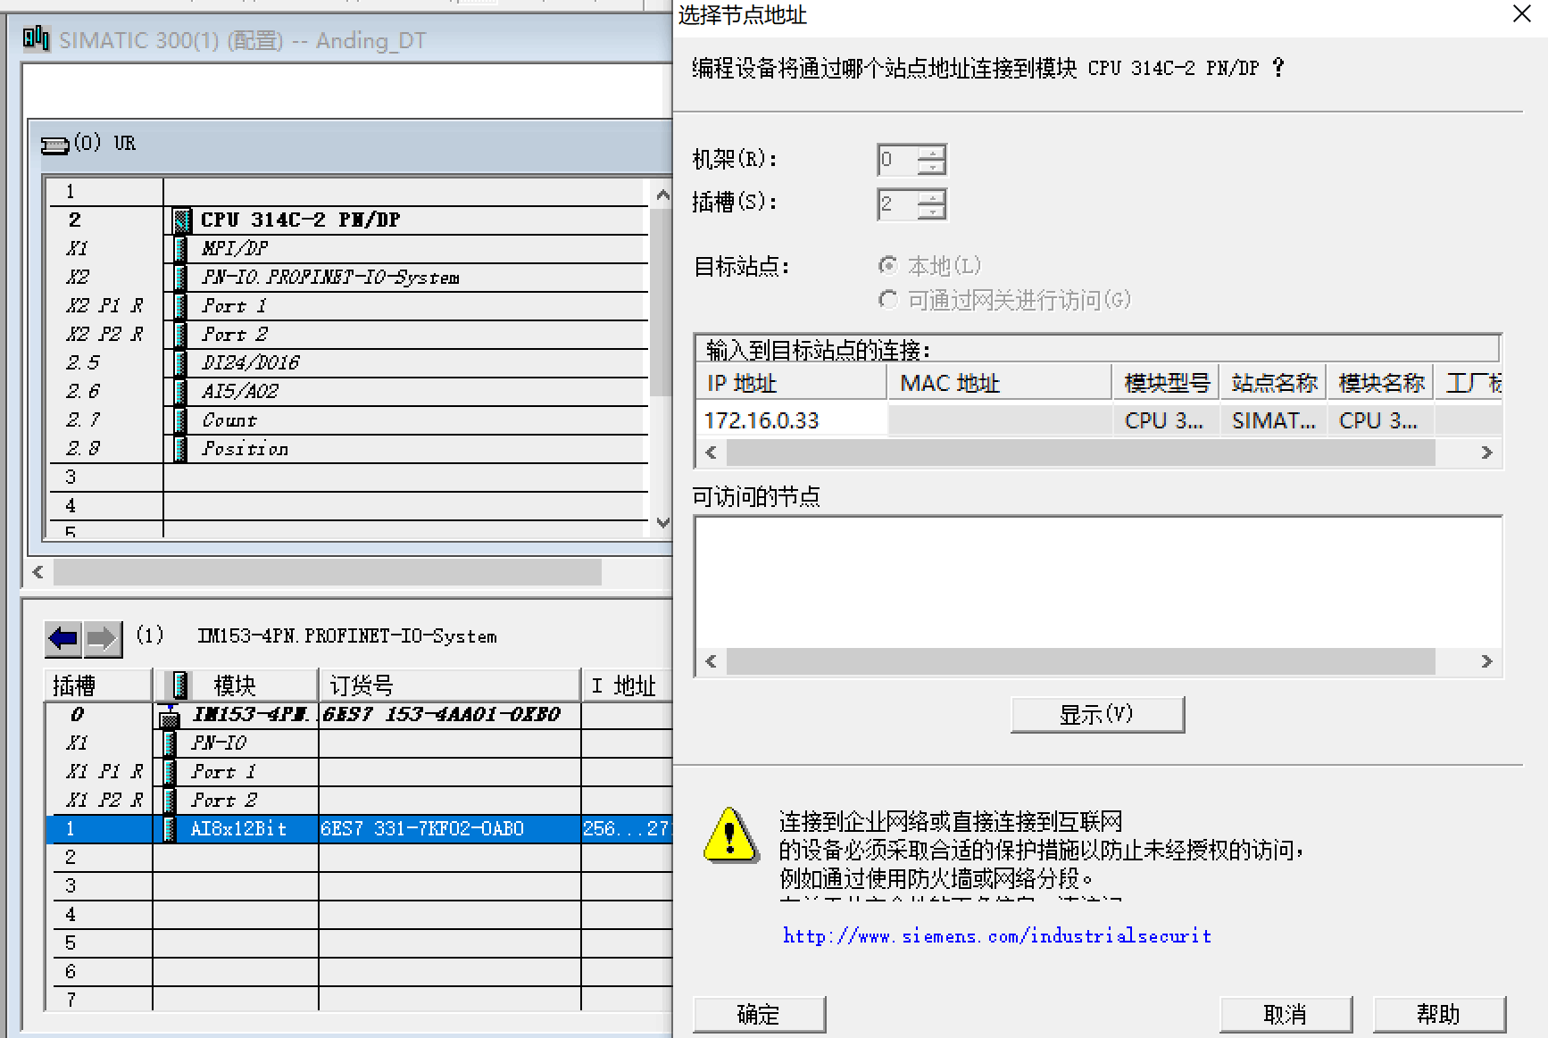Image resolution: width=1548 pixels, height=1038 pixels.
Task: Click the 模块型号 column header
Action: coord(1166,383)
